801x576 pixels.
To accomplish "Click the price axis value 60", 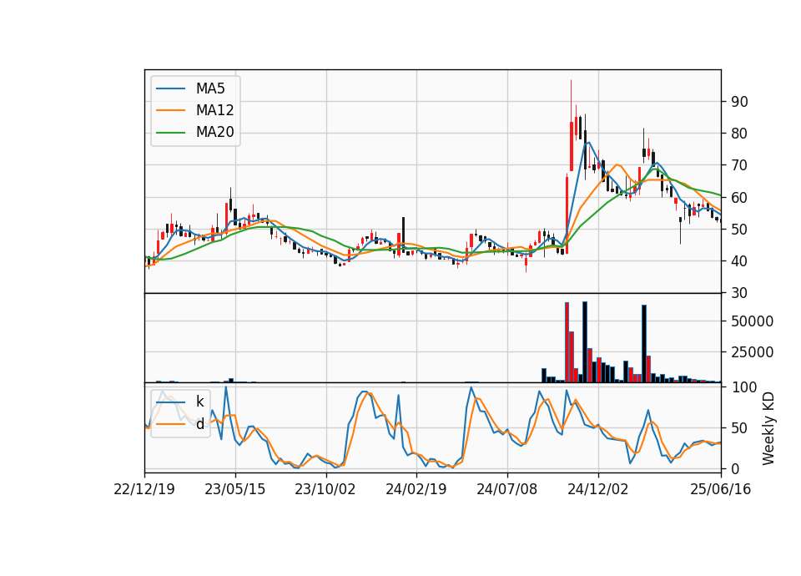I will tap(739, 197).
